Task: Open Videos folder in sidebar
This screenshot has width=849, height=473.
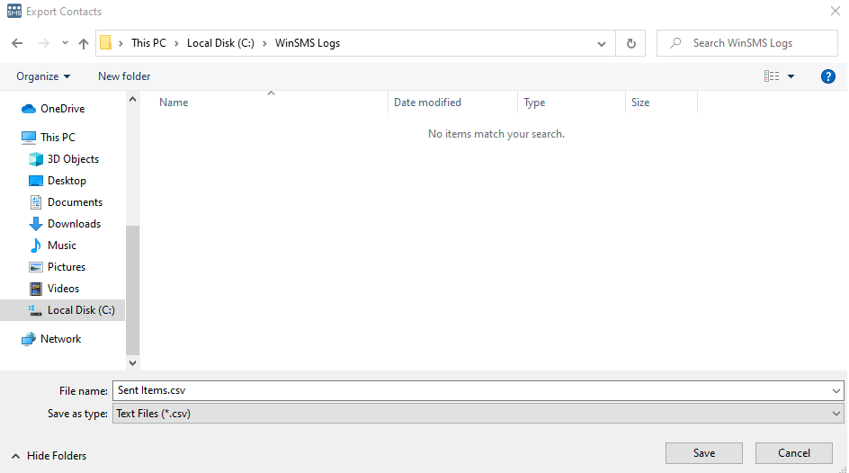Action: [x=62, y=289]
